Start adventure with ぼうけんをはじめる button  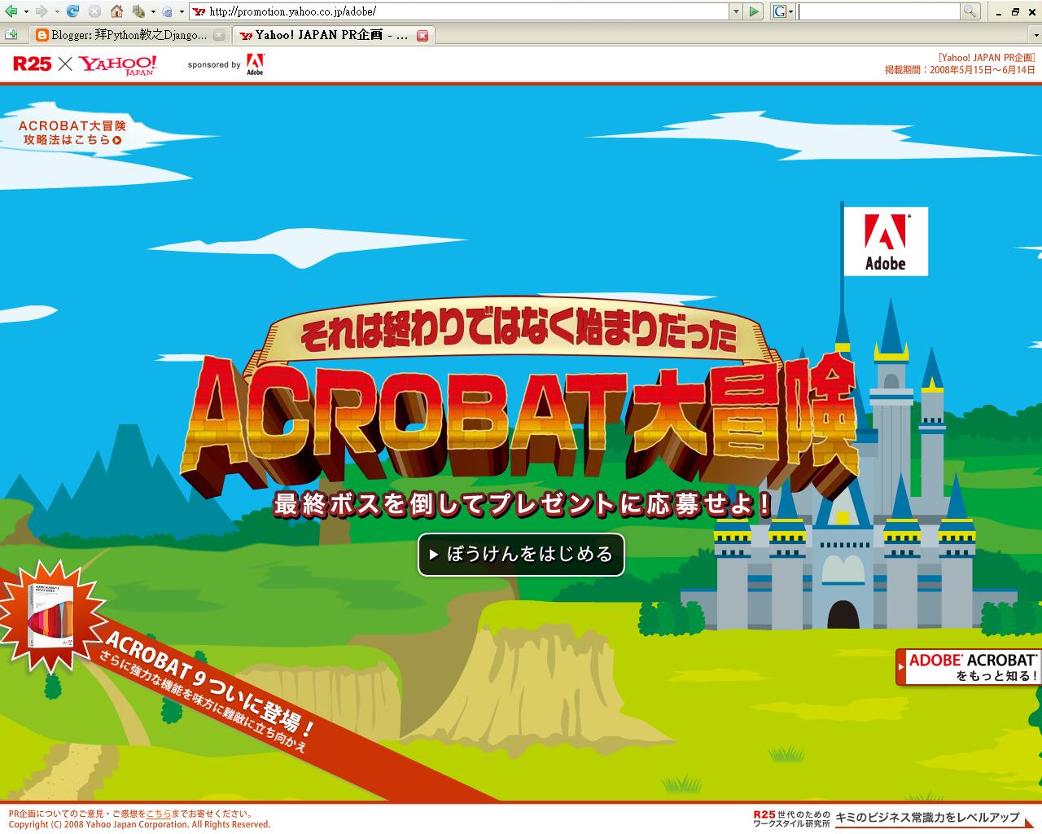point(521,555)
